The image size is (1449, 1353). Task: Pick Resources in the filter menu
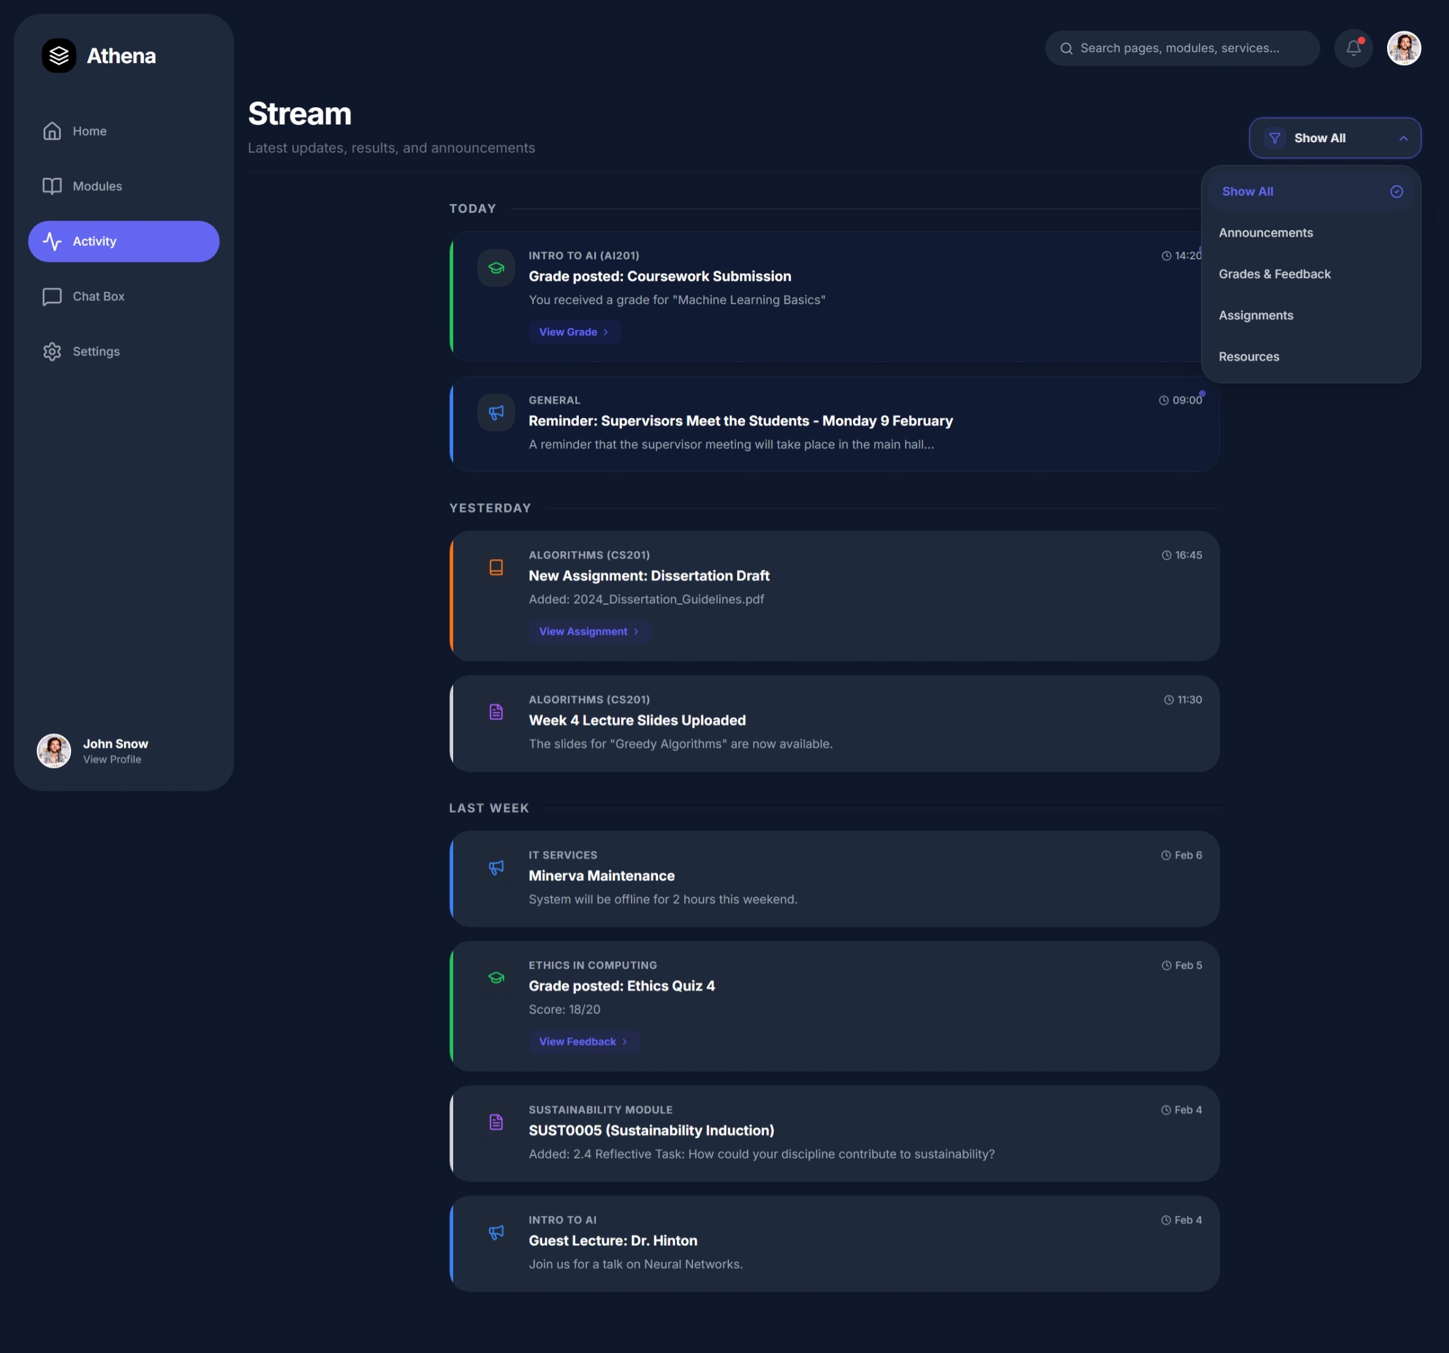click(x=1248, y=357)
